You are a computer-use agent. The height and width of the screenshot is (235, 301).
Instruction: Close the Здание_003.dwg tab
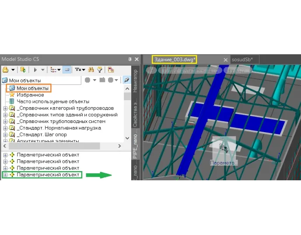click(226, 60)
